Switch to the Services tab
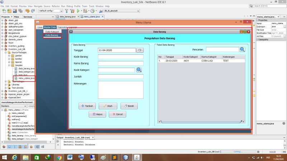 pyautogui.click(x=28, y=17)
